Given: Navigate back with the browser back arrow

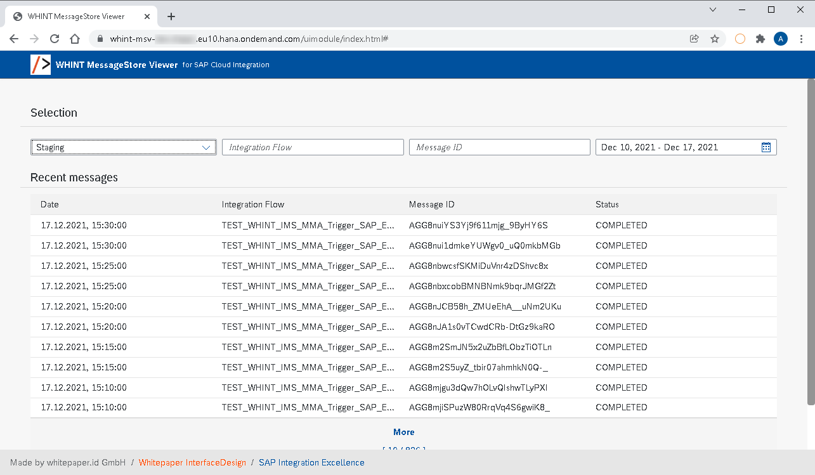Looking at the screenshot, I should (x=14, y=39).
